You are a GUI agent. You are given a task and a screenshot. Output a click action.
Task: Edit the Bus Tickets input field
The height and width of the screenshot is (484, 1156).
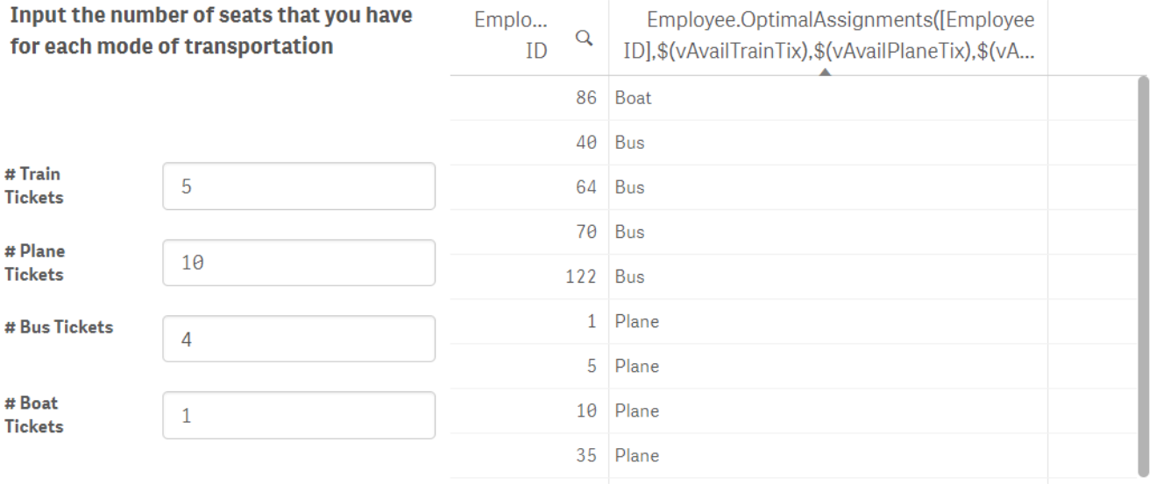(x=299, y=339)
